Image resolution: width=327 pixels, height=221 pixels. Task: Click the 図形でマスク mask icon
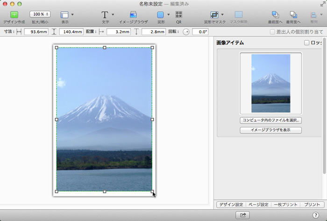click(214, 15)
